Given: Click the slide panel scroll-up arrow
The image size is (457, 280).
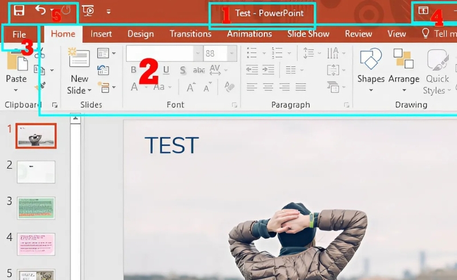Looking at the screenshot, I should click(x=75, y=118).
